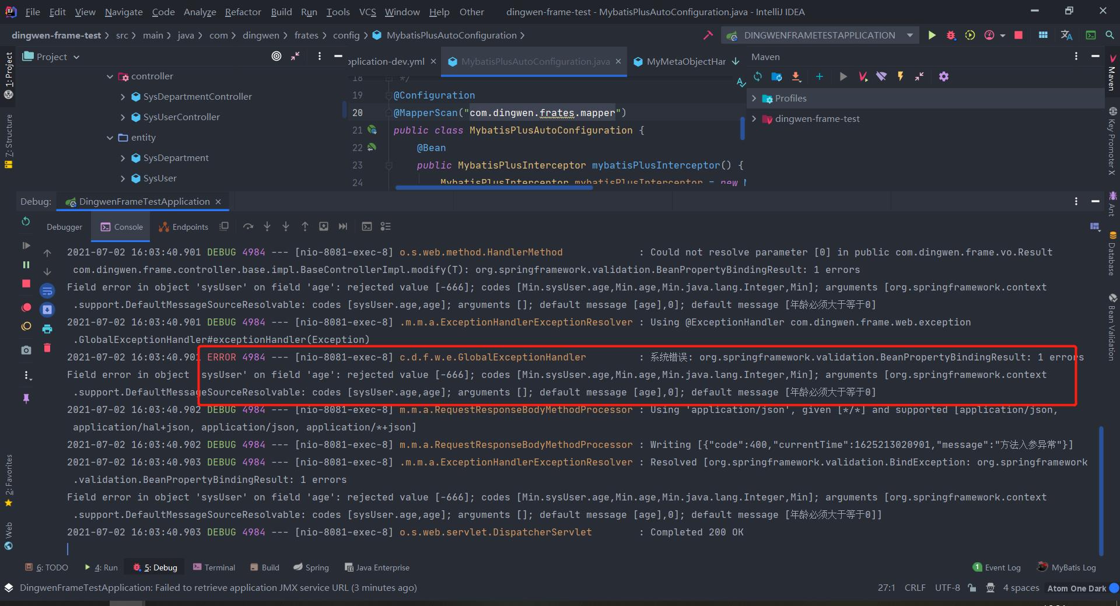
Task: Click CRLF line separator in status bar
Action: pyautogui.click(x=915, y=588)
